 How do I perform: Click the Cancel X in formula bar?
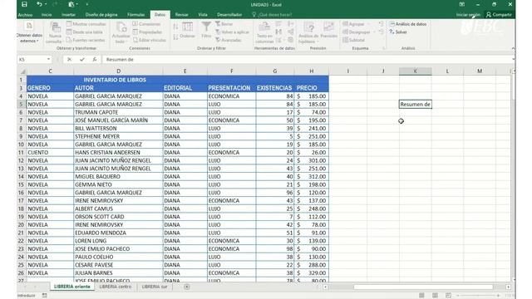point(69,59)
